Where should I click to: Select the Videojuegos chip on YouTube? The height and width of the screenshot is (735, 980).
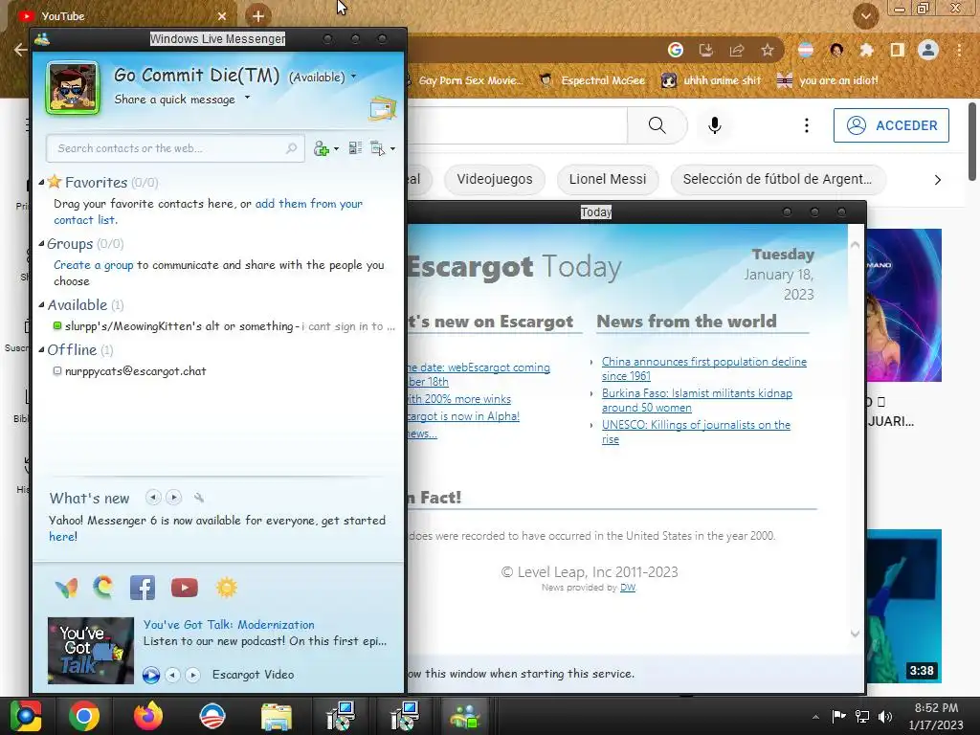(495, 179)
